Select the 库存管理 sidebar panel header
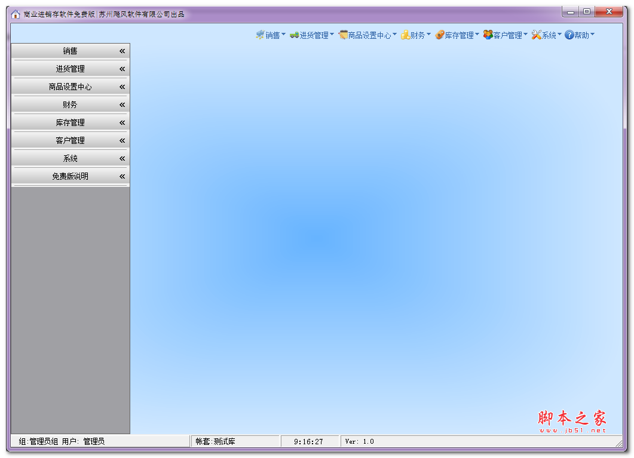The width and height of the screenshot is (634, 458). click(x=71, y=122)
